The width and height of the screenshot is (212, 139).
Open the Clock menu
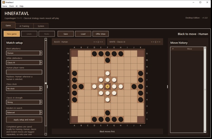point(11,6)
